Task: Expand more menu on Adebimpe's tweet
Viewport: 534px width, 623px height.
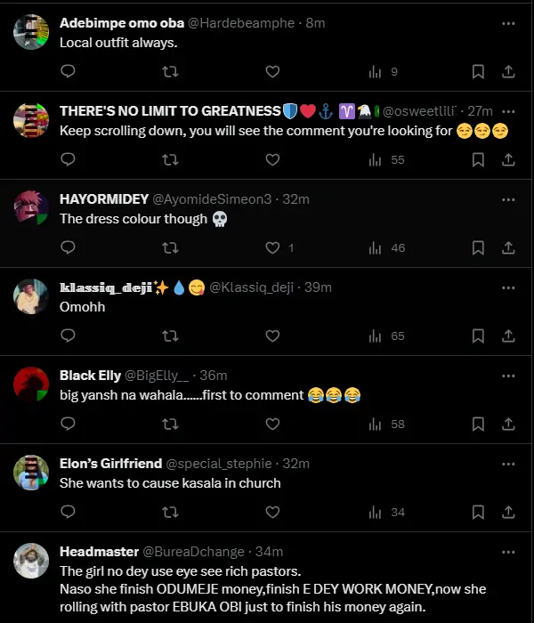Action: pos(508,23)
